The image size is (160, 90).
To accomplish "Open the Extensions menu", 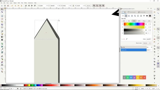I will pyautogui.click(x=30, y=3).
